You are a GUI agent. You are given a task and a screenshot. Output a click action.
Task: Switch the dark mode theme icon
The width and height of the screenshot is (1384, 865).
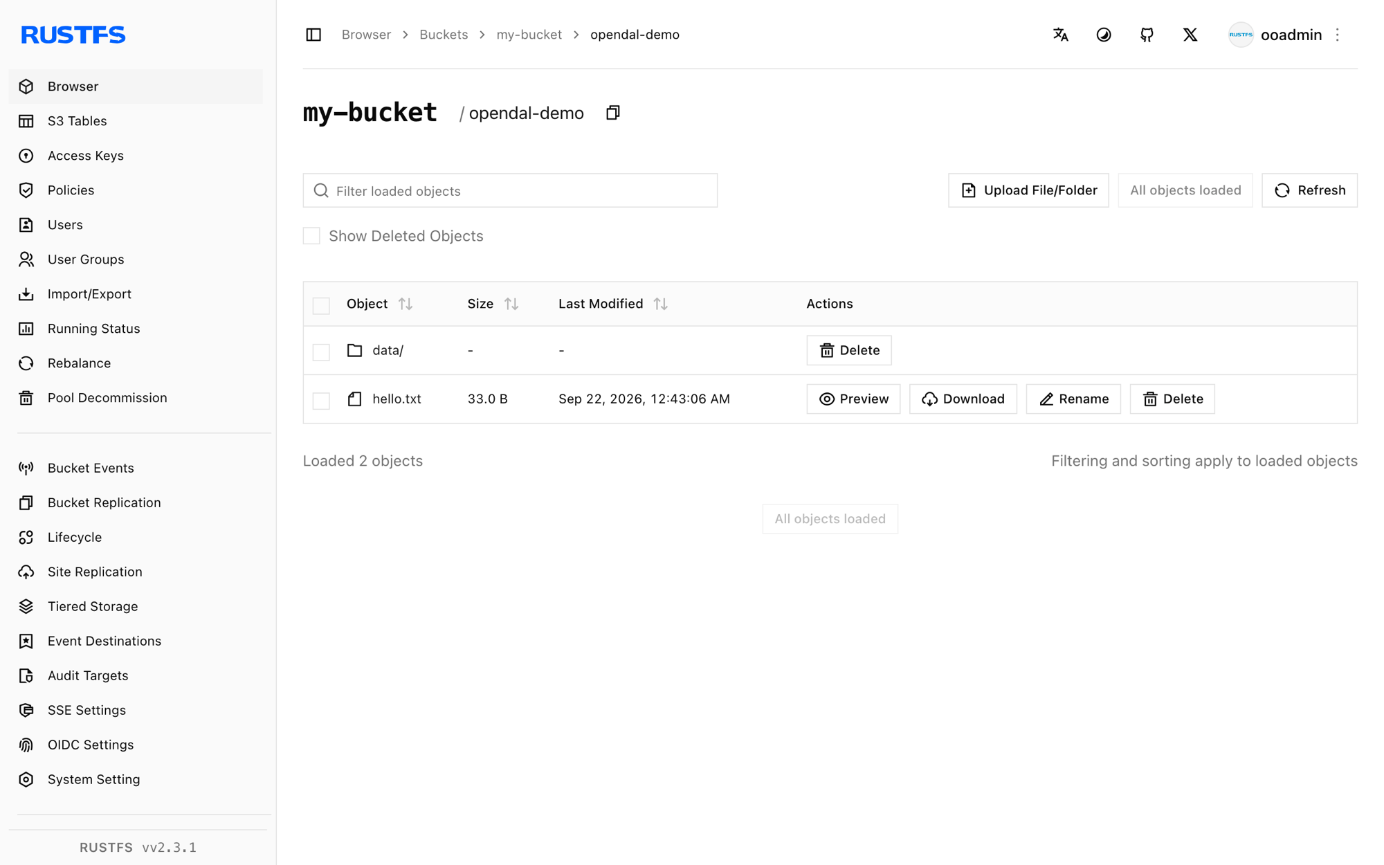pos(1104,35)
